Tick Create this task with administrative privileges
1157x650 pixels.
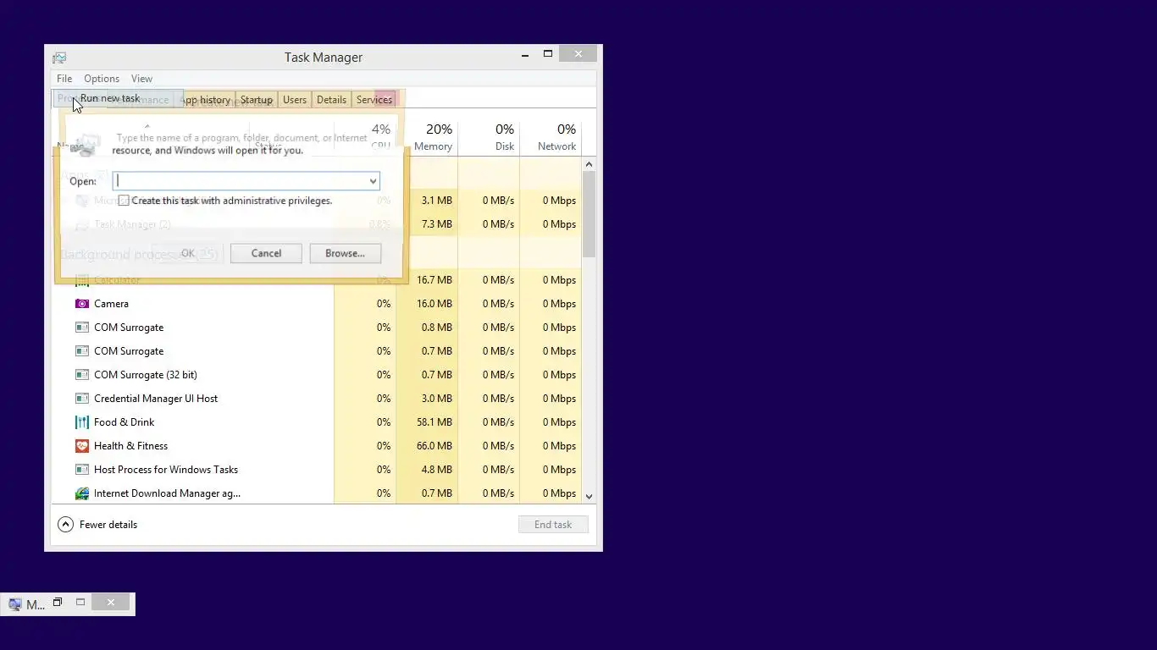tap(124, 201)
